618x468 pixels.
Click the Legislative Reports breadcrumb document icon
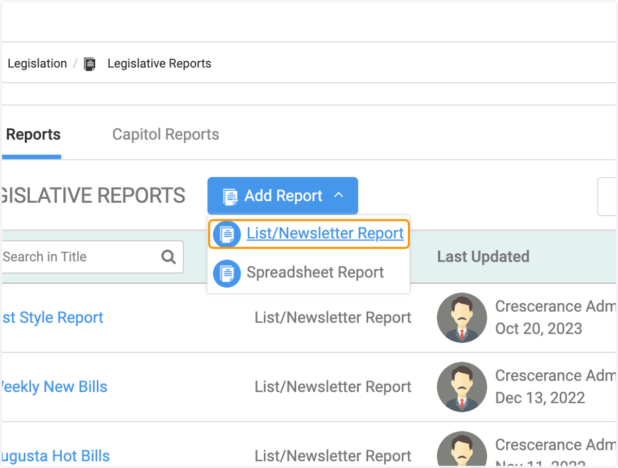click(90, 64)
